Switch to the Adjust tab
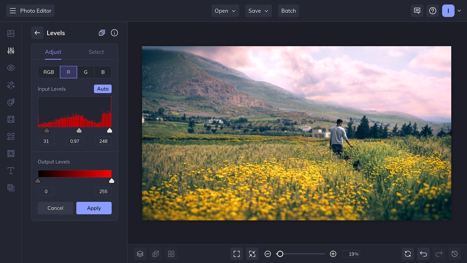 click(53, 52)
